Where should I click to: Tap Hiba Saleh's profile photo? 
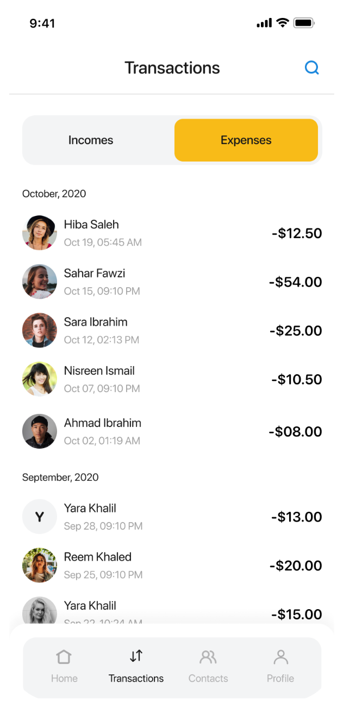[40, 233]
